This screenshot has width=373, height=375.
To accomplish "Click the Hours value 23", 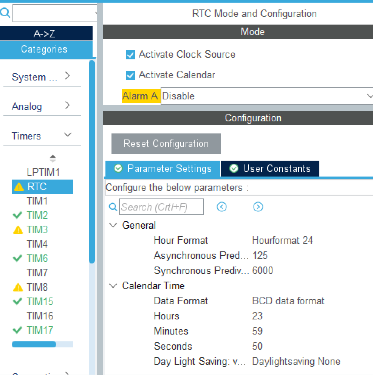I will [257, 316].
